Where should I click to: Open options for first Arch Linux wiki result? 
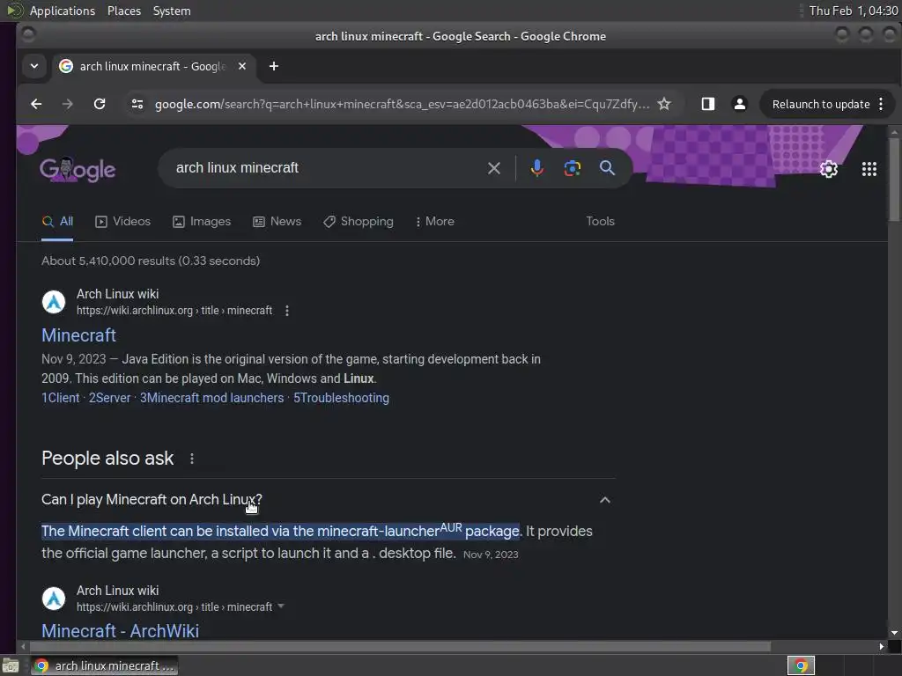coord(287,311)
